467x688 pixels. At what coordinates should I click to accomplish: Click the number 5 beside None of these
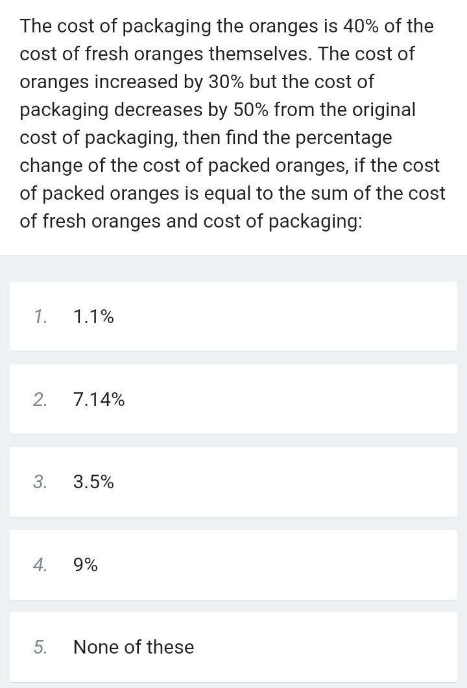pyautogui.click(x=39, y=646)
